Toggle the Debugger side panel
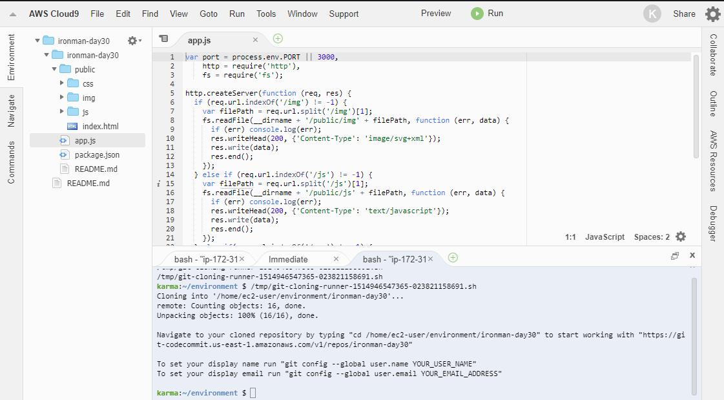This screenshot has width=724, height=400. (713, 223)
